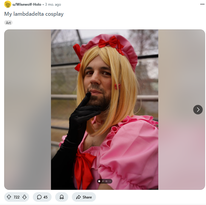Jump to the second gallery dot
The width and height of the screenshot is (206, 205).
tap(103, 181)
